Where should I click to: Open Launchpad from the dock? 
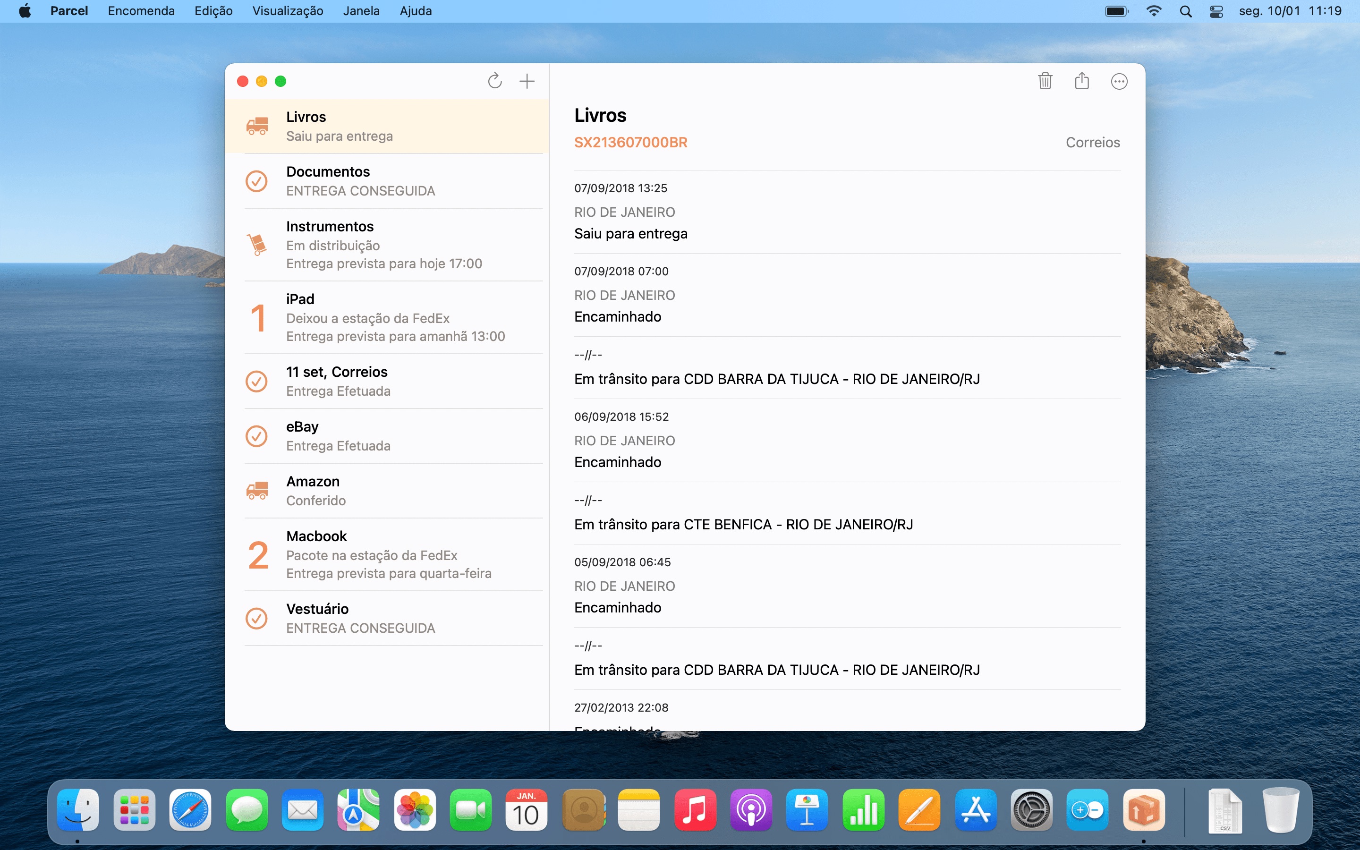pyautogui.click(x=134, y=810)
